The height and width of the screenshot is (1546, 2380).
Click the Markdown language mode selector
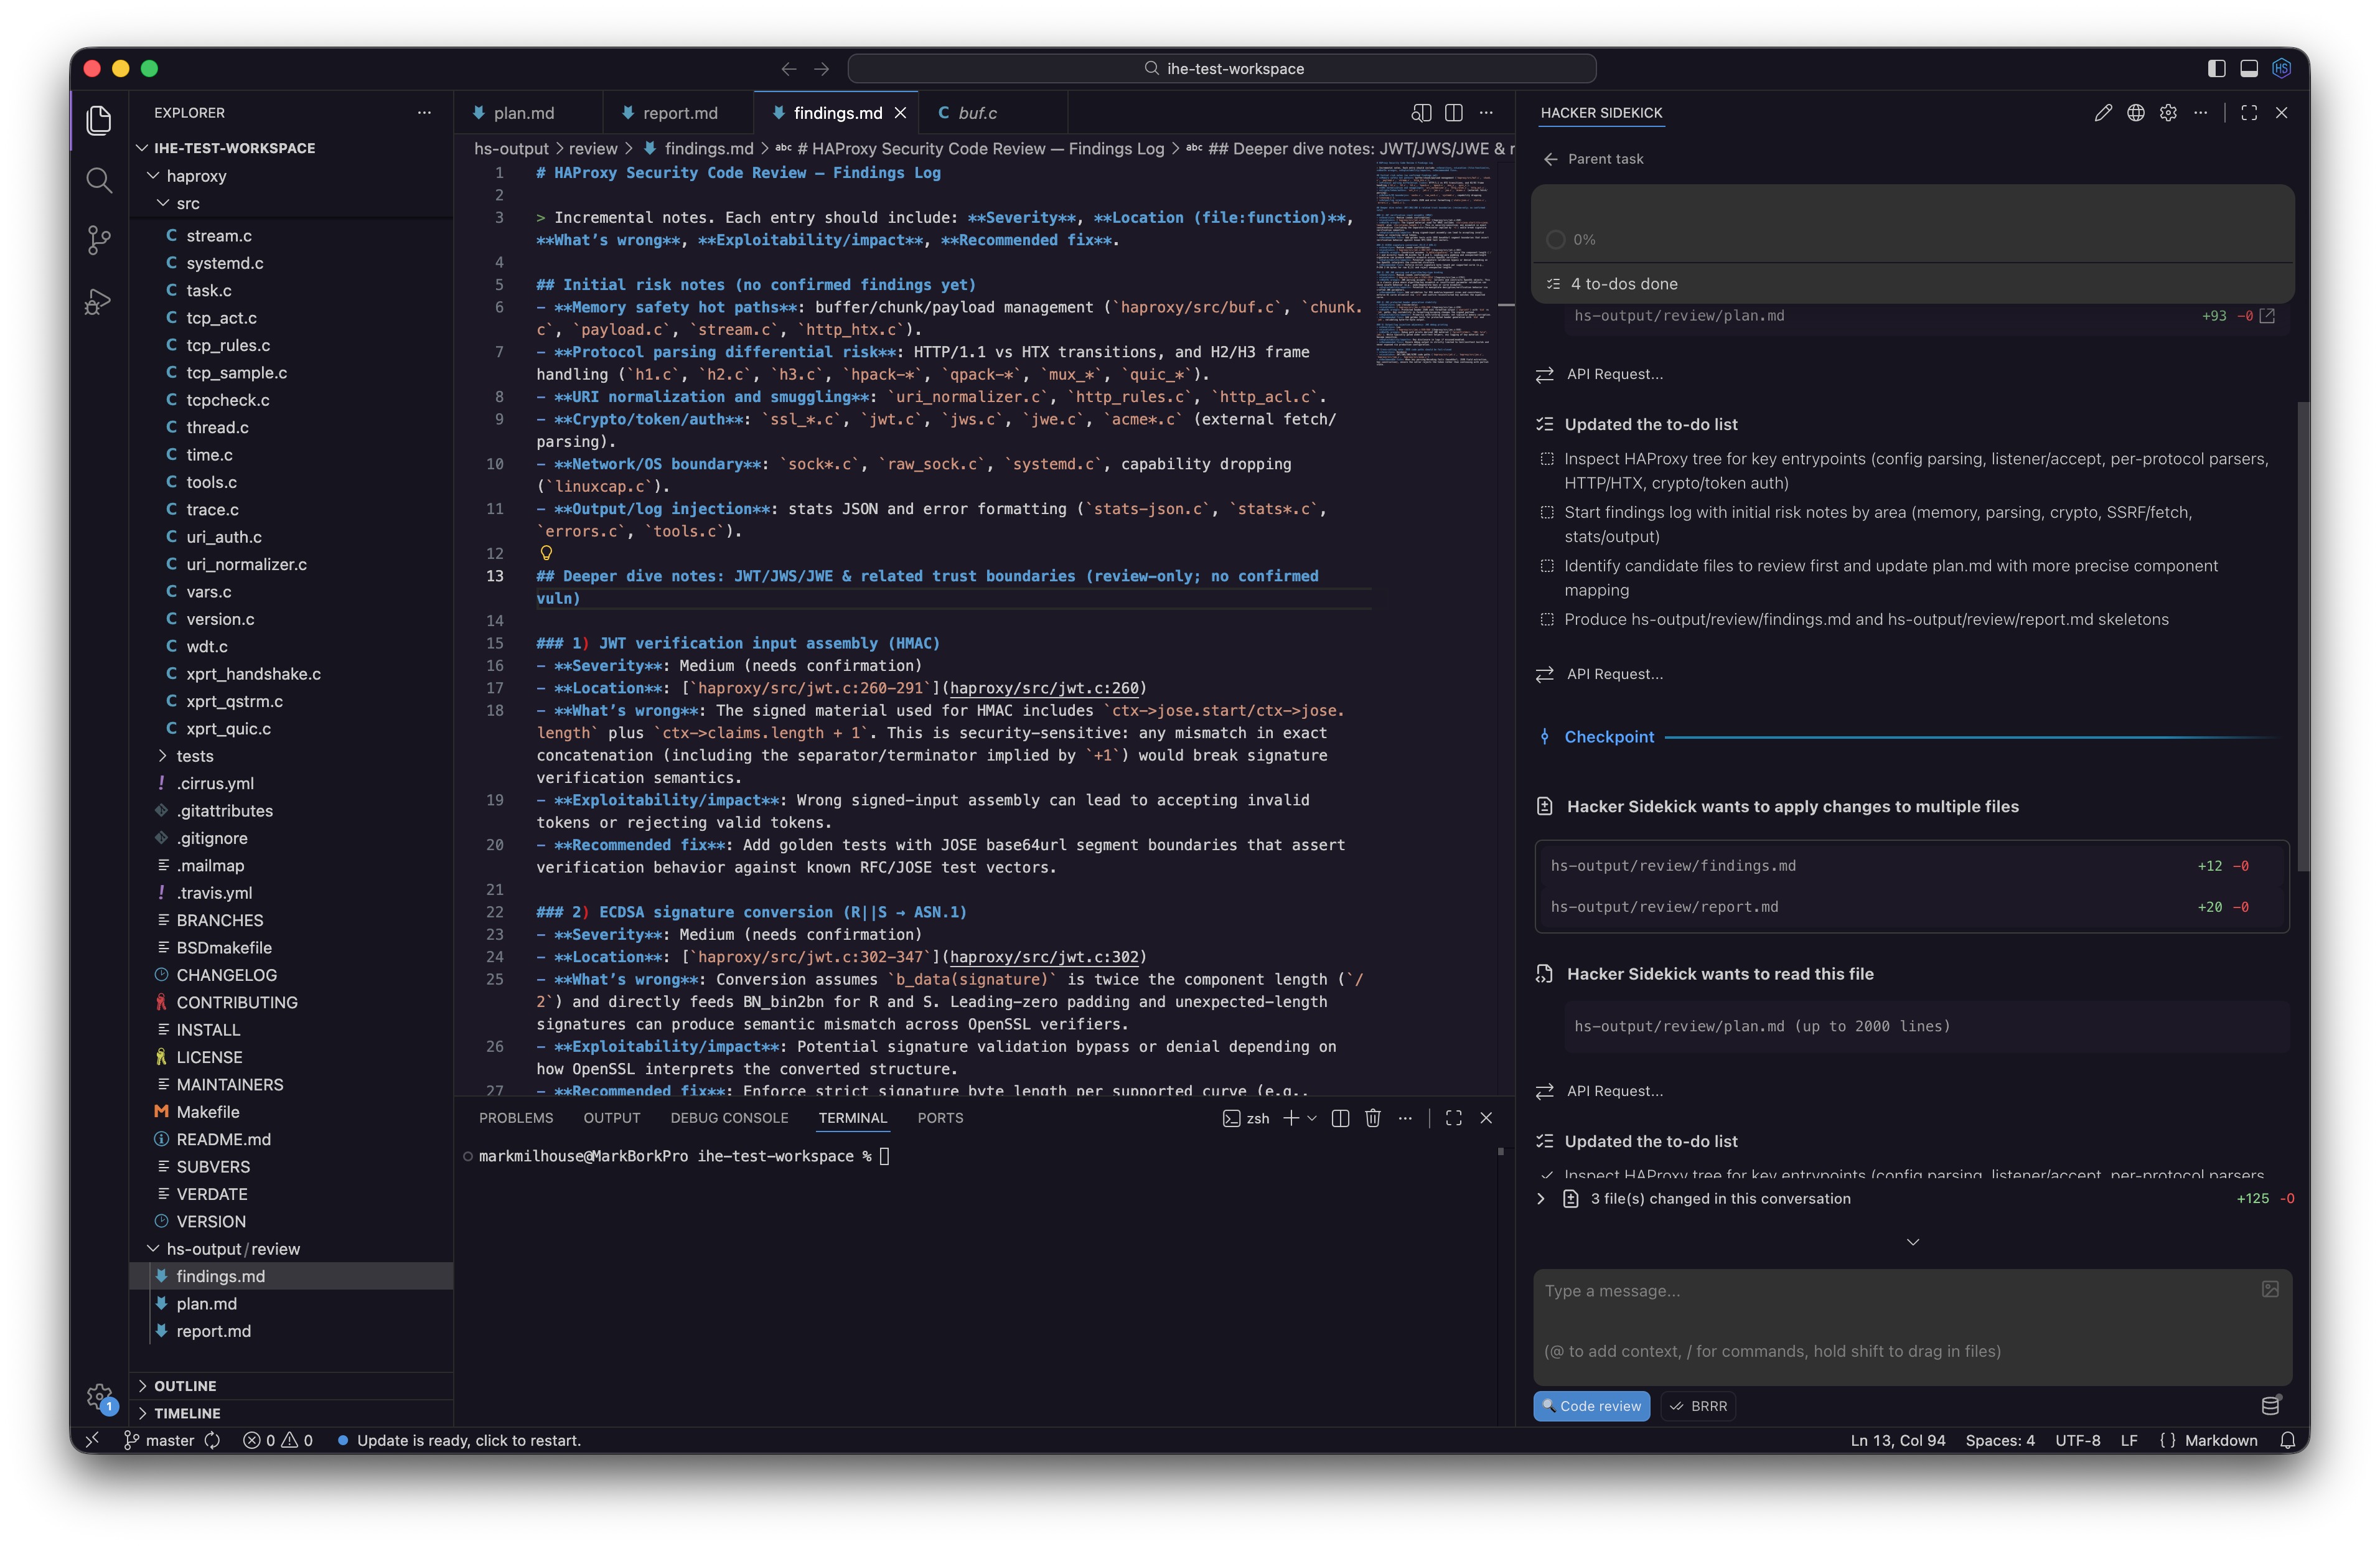2220,1441
